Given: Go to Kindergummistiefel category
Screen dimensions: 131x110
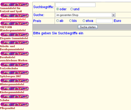Looking at the screenshot, I should pyautogui.click(x=12, y=92).
